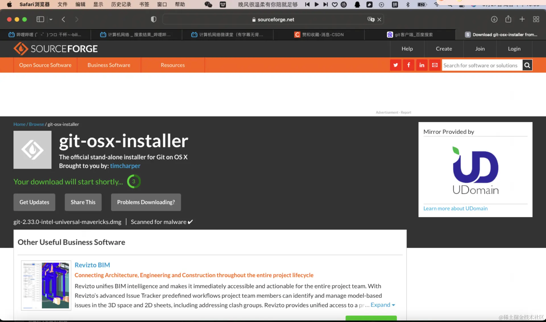Focus the software search field
The width and height of the screenshot is (546, 322).
pyautogui.click(x=482, y=65)
